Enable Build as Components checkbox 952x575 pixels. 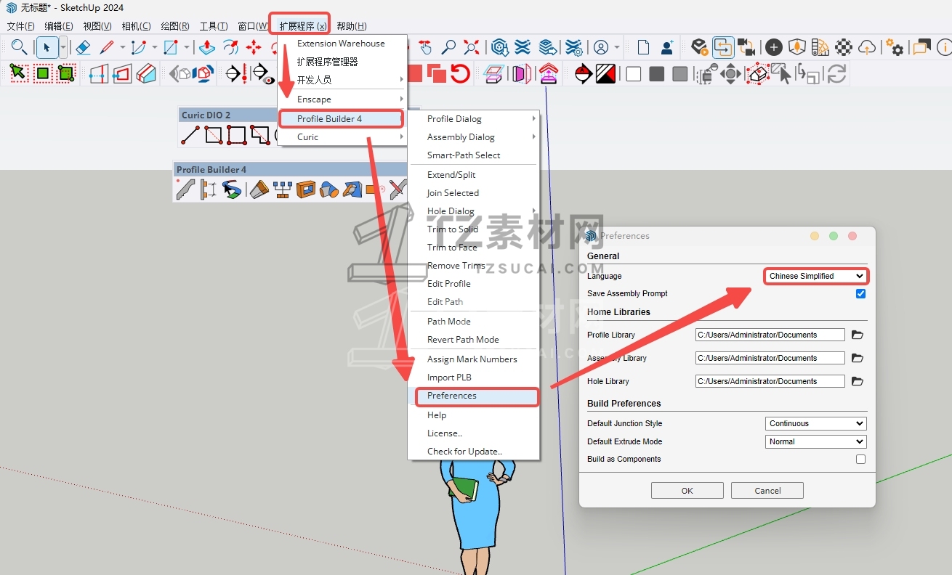861,460
